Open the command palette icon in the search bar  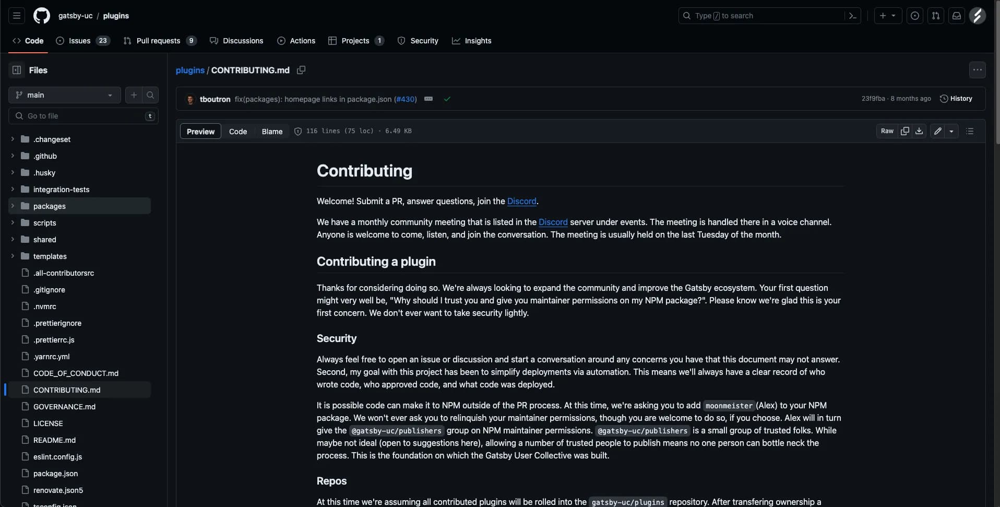point(852,16)
